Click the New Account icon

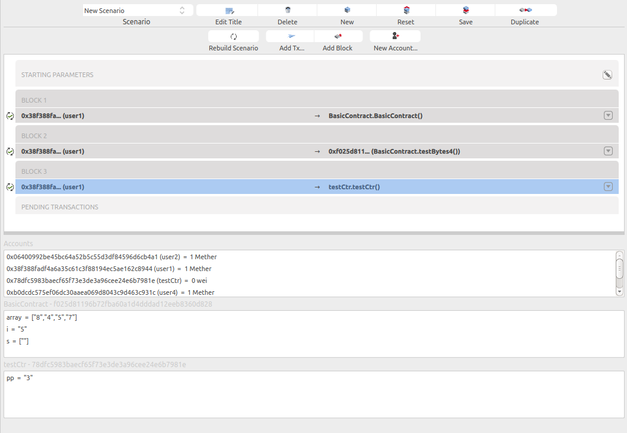(x=395, y=37)
